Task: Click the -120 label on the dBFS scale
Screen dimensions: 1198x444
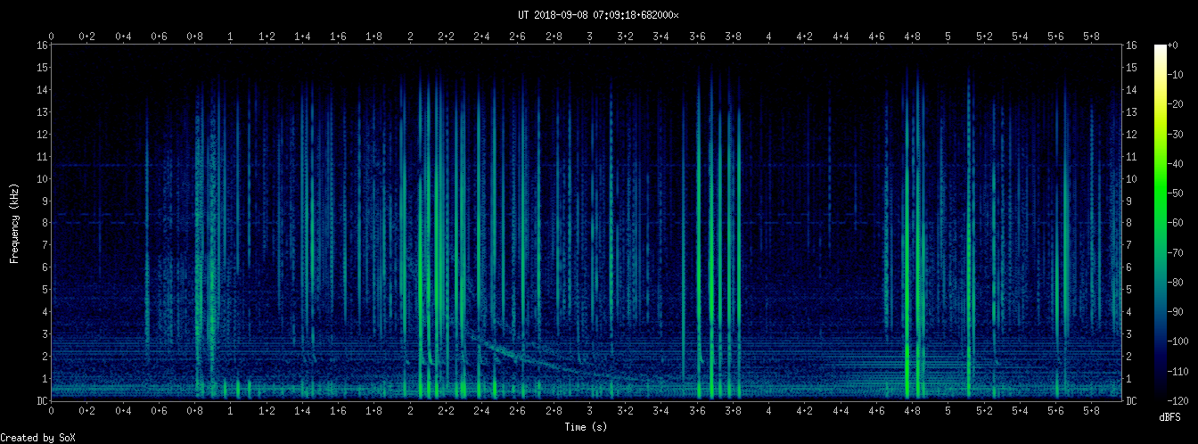Action: click(1185, 400)
